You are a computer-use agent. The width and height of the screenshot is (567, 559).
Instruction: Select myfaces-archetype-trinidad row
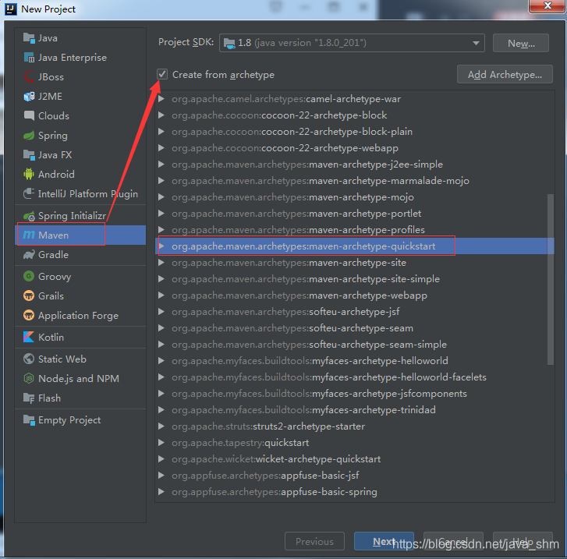[355, 410]
